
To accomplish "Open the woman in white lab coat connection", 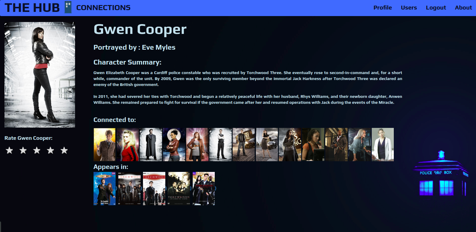I will (383, 145).
